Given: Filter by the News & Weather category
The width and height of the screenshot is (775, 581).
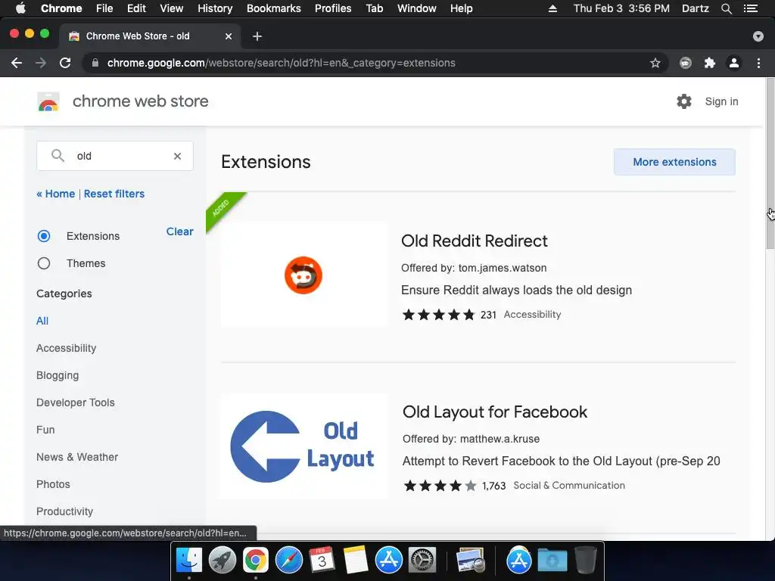Looking at the screenshot, I should coord(77,457).
